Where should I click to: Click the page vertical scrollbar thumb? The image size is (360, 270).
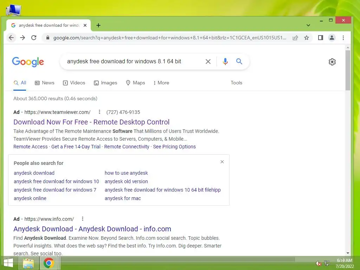click(348, 70)
